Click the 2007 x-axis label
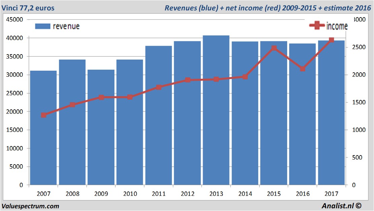Screen dimensions: 374x211 pos(44,194)
